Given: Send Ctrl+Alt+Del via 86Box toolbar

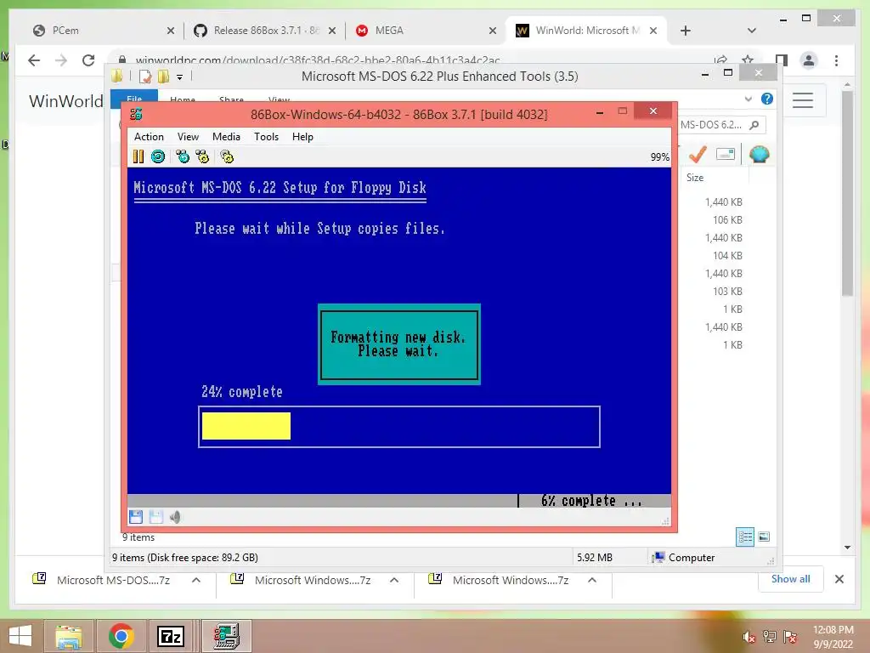Looking at the screenshot, I should pos(183,156).
